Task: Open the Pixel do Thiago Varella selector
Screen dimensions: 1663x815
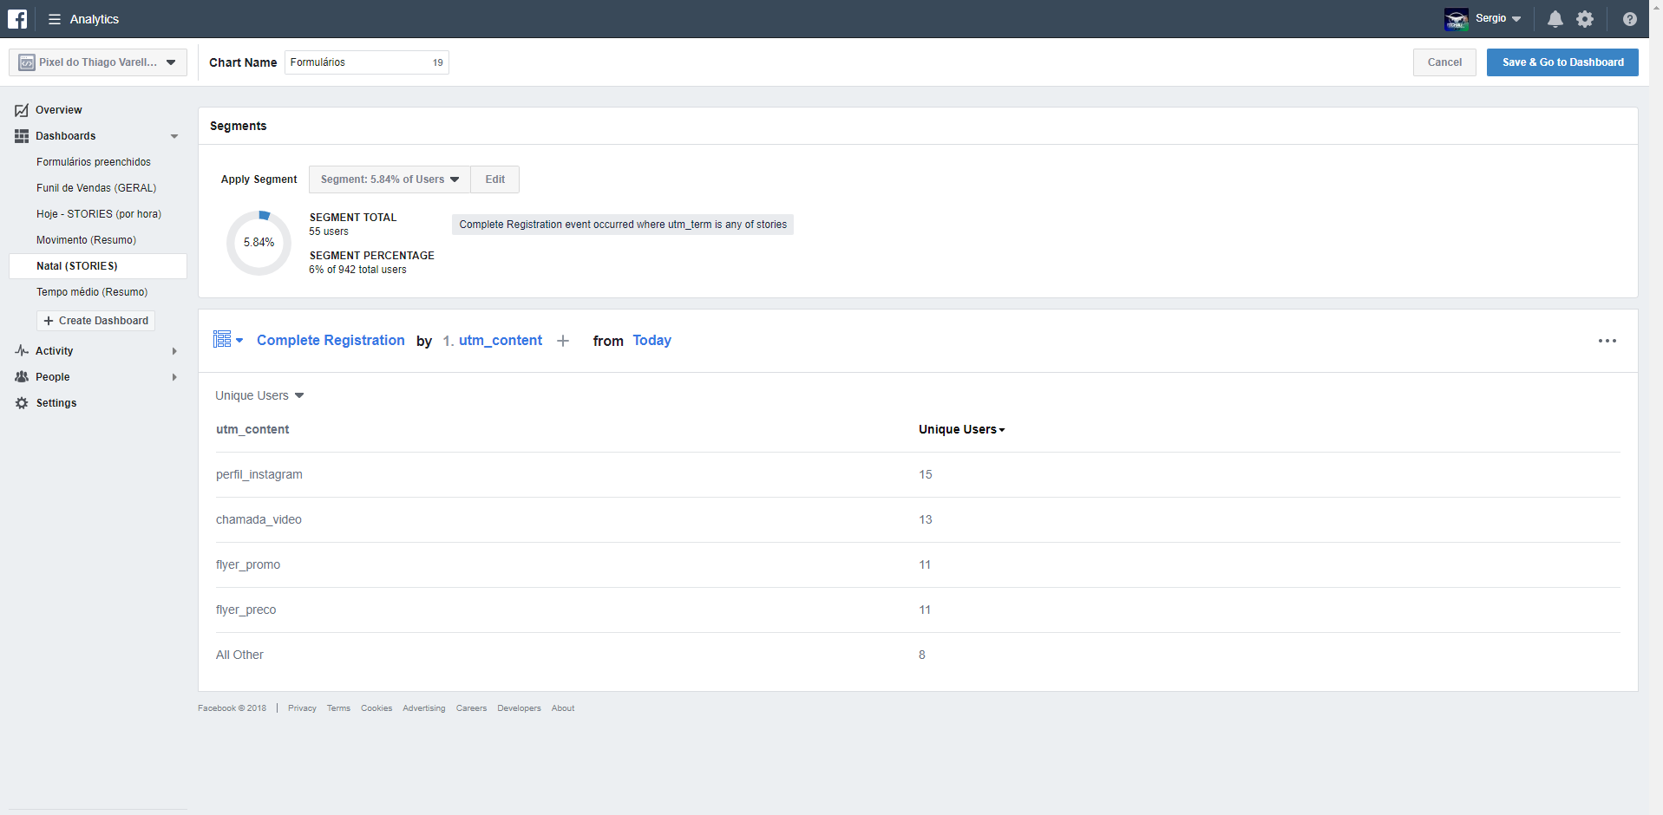Action: (x=98, y=62)
